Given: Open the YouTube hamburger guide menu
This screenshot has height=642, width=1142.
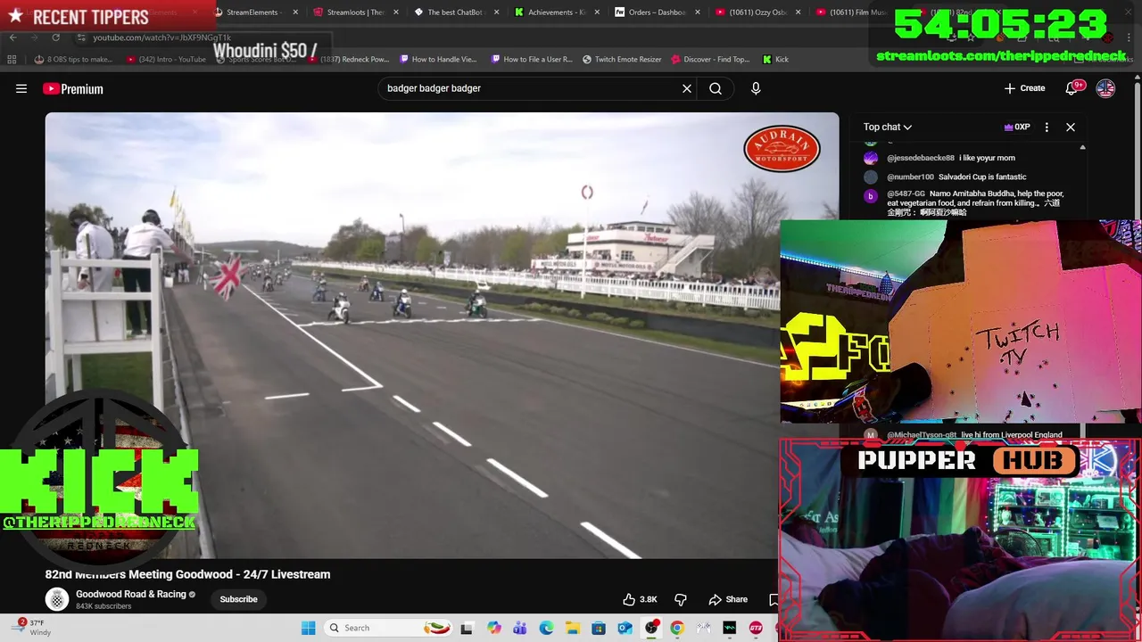Looking at the screenshot, I should 21,88.
